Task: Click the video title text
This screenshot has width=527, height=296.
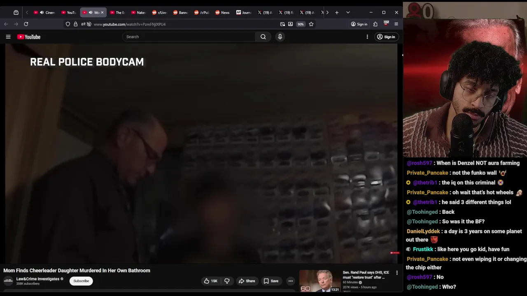Action: (77, 271)
